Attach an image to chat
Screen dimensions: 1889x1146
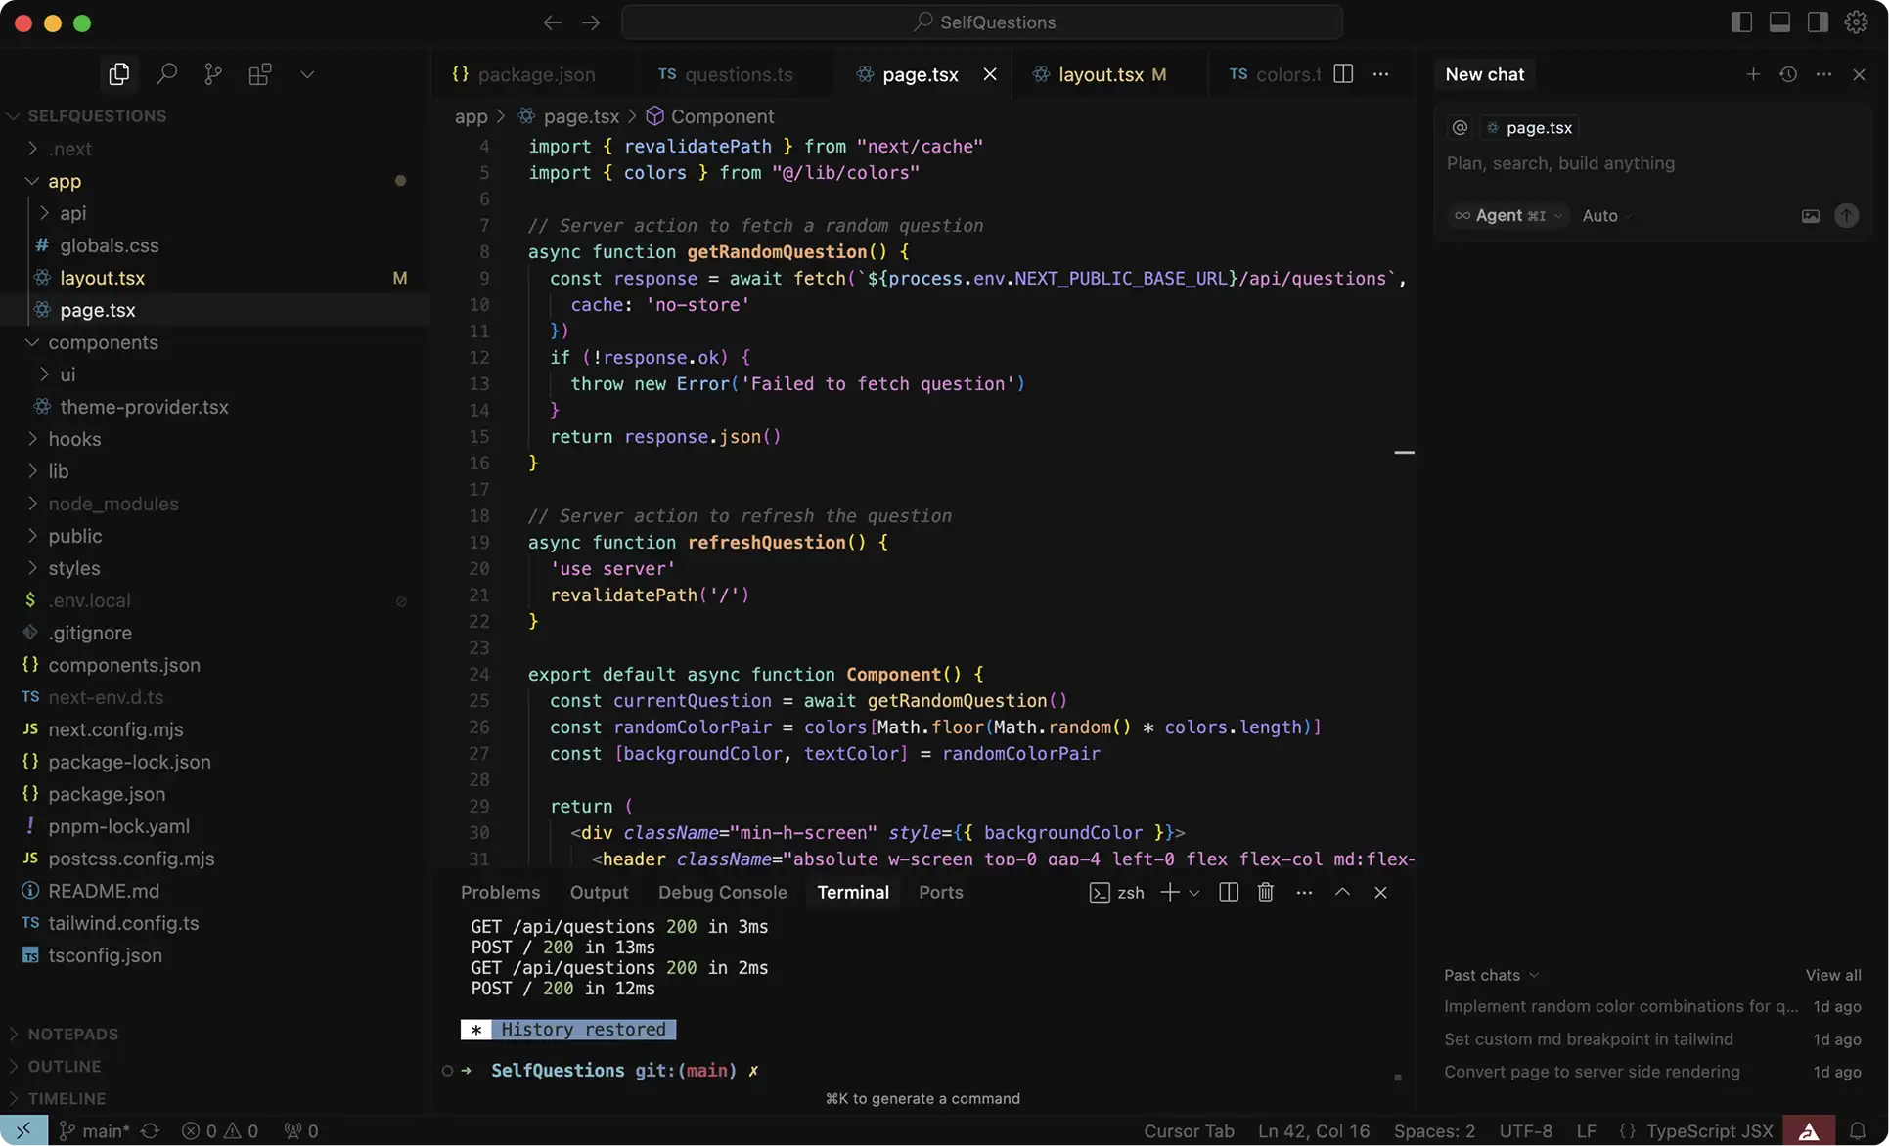(x=1811, y=216)
